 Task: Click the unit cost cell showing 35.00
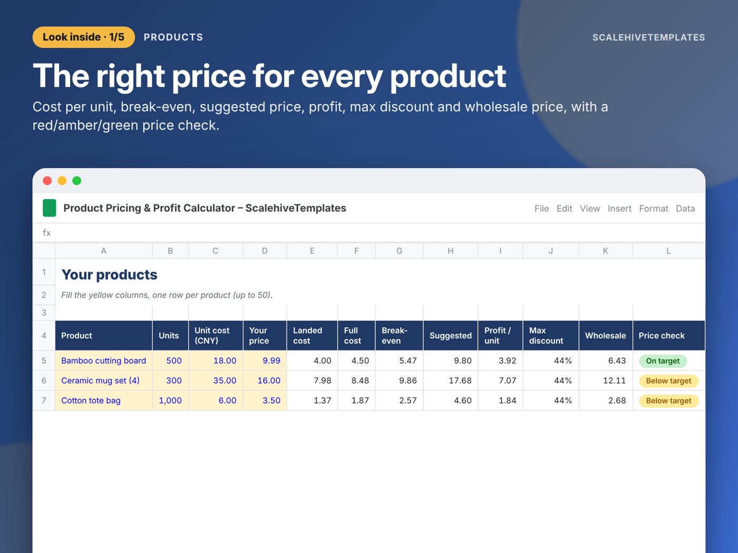tap(216, 381)
